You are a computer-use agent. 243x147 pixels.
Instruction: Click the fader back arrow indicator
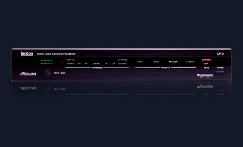click(80, 64)
